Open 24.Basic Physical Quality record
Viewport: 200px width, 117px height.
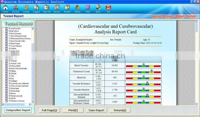(18, 68)
